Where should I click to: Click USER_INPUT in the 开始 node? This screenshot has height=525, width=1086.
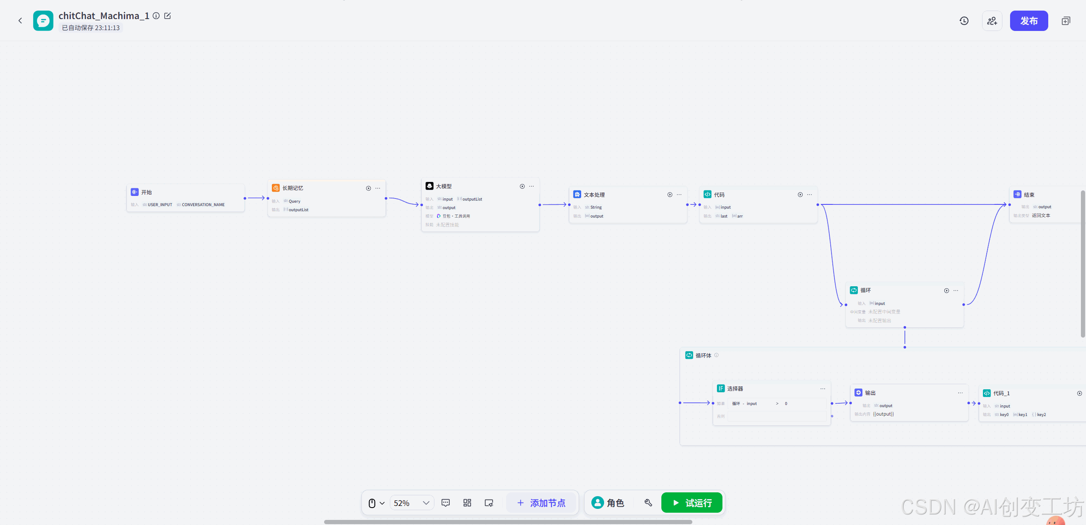click(160, 205)
